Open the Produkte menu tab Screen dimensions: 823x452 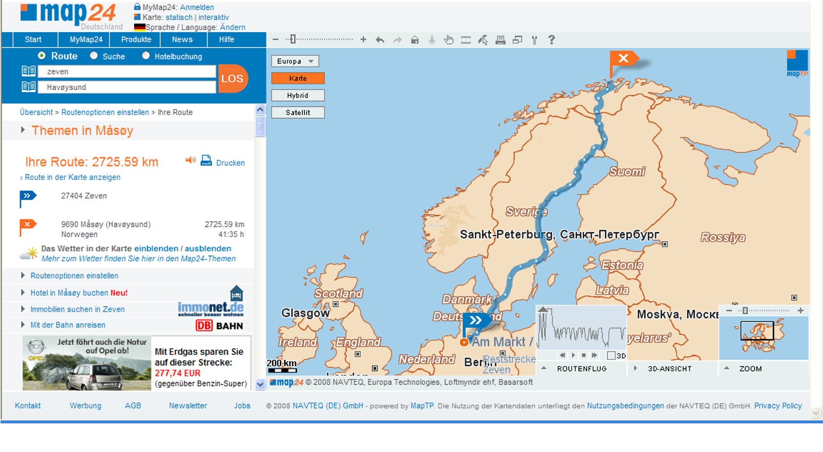coord(136,39)
